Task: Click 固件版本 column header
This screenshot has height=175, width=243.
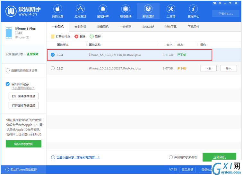Action: click(x=63, y=45)
